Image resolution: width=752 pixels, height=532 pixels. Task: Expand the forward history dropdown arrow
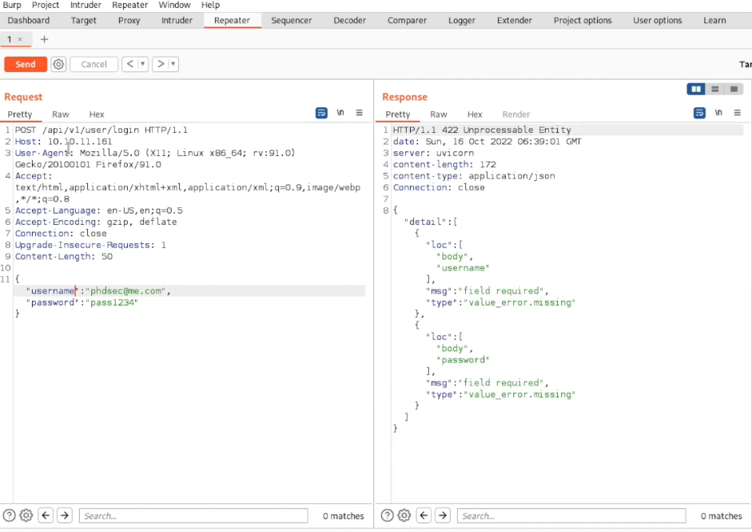173,64
